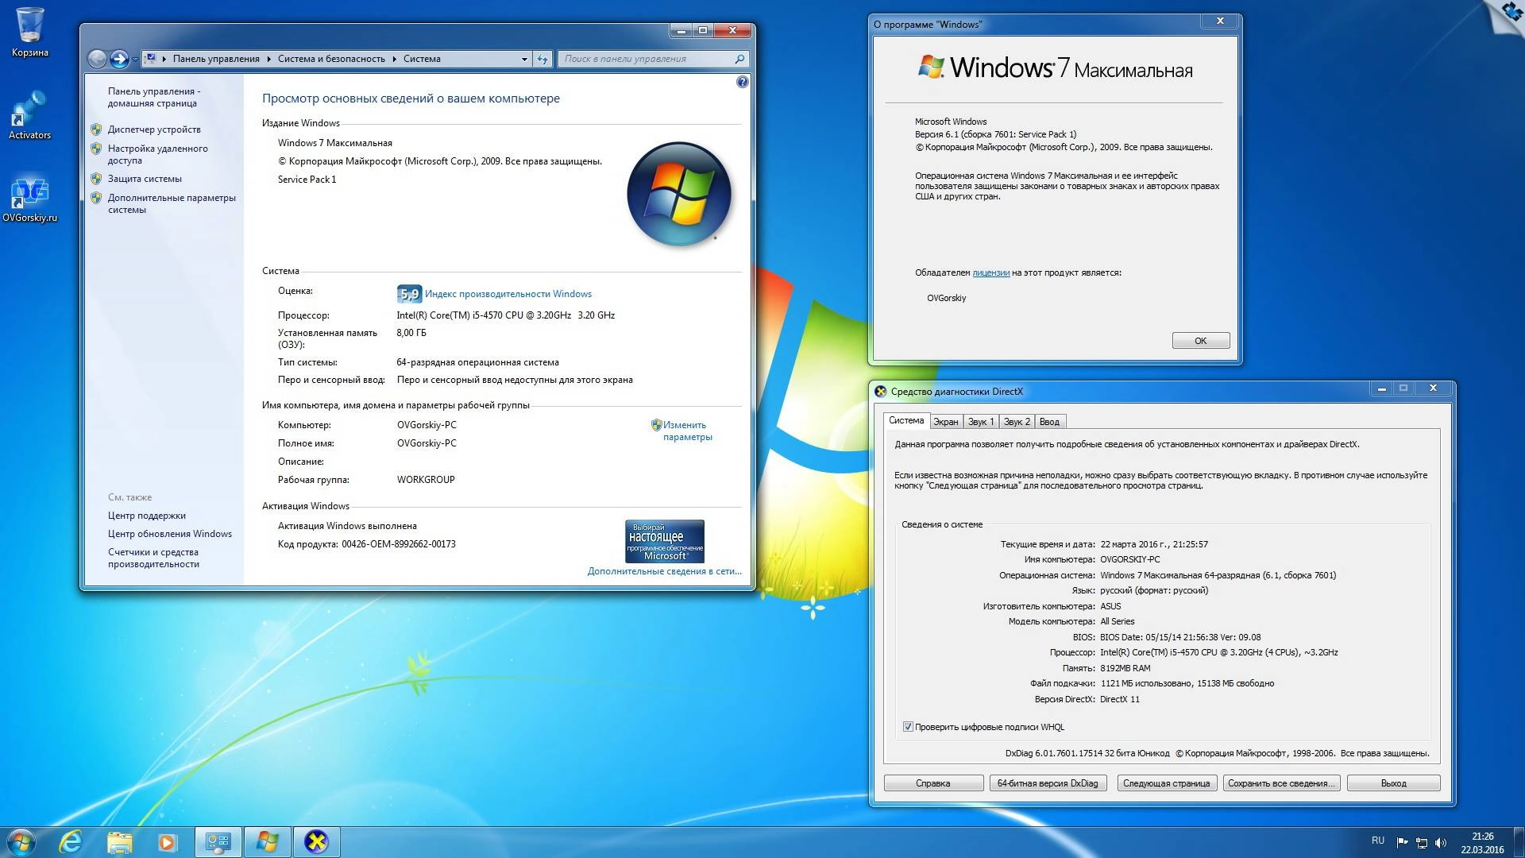Open Windows Explorer folder on taskbar

pyautogui.click(x=119, y=842)
